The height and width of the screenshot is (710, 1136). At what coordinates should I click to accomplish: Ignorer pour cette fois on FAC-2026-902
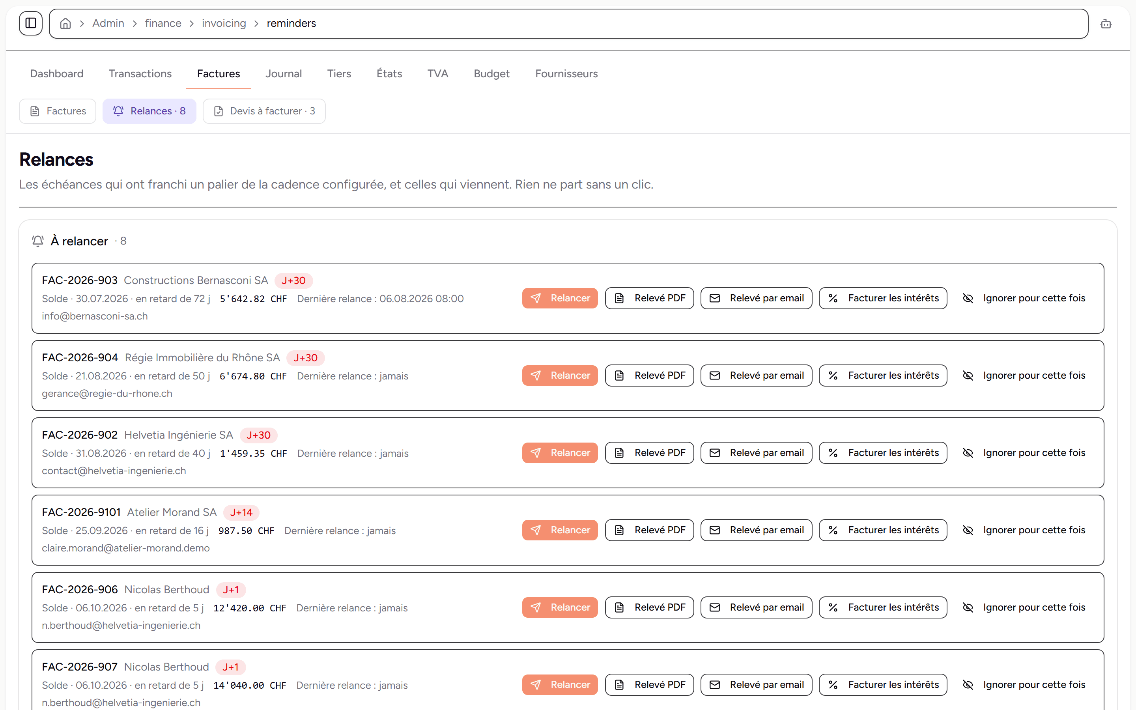click(x=1024, y=453)
